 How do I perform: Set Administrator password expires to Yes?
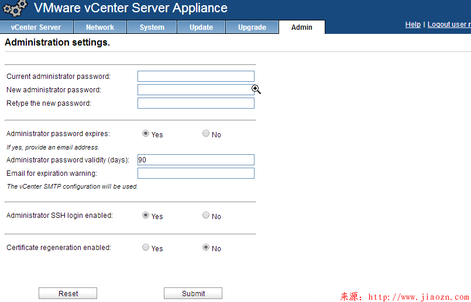(x=146, y=134)
